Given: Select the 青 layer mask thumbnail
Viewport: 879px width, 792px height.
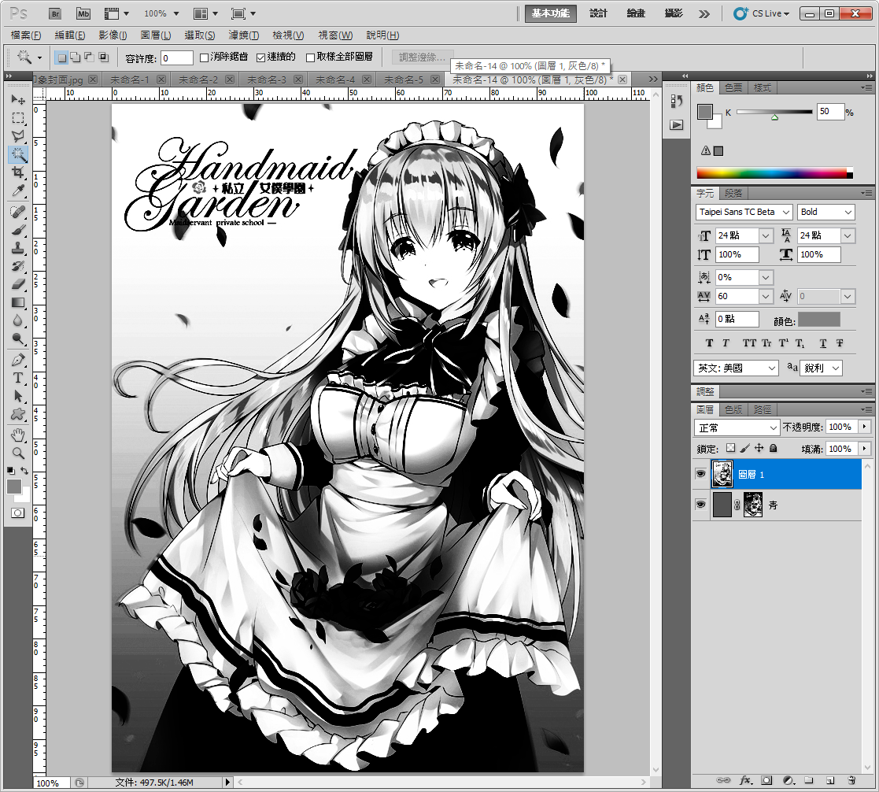Looking at the screenshot, I should click(x=752, y=505).
